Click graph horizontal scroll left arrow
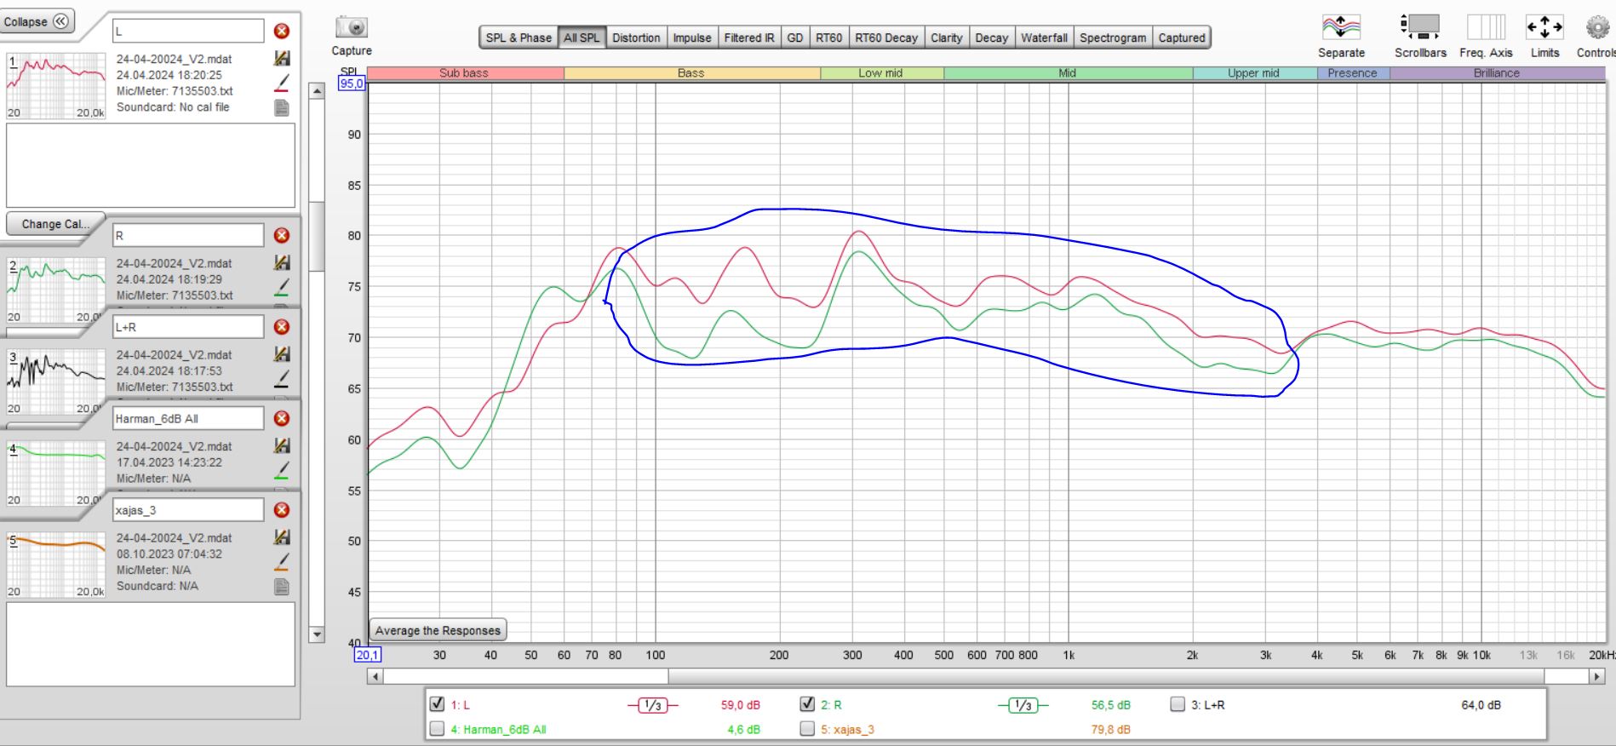The image size is (1616, 746). (375, 676)
